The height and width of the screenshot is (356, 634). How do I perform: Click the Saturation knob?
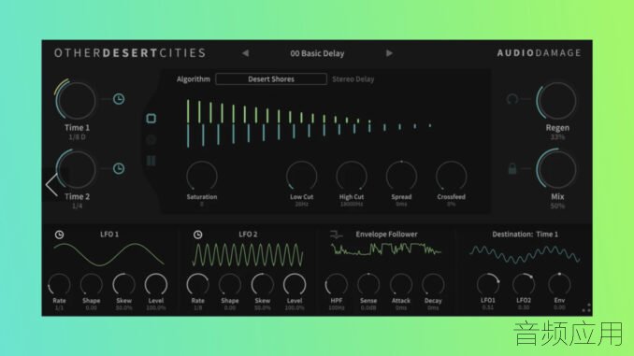(x=202, y=177)
